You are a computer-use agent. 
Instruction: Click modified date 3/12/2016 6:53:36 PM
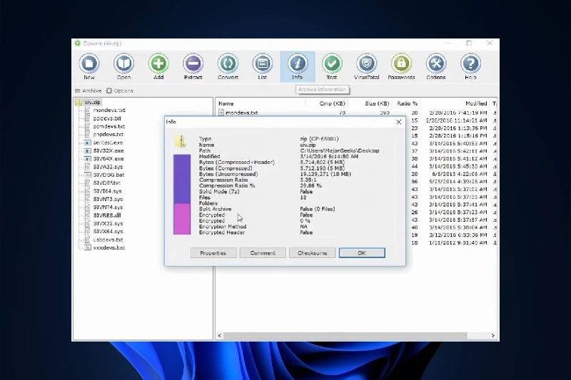pos(458,235)
